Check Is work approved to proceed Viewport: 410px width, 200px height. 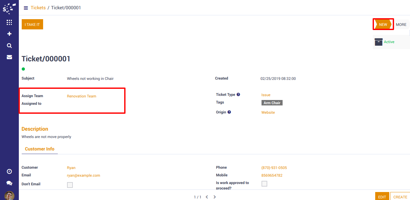tap(264, 184)
